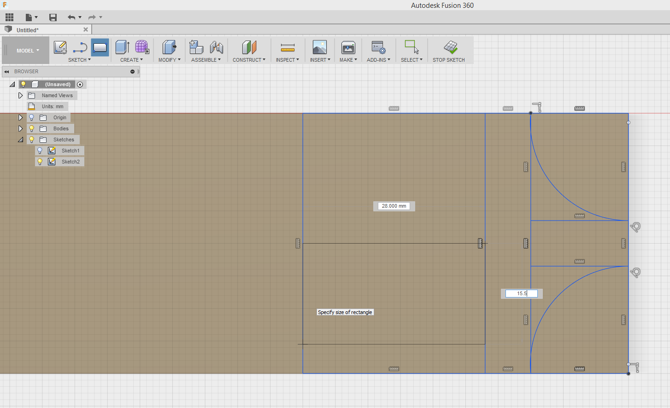
Task: Open the SKETCH menu
Action: click(79, 60)
